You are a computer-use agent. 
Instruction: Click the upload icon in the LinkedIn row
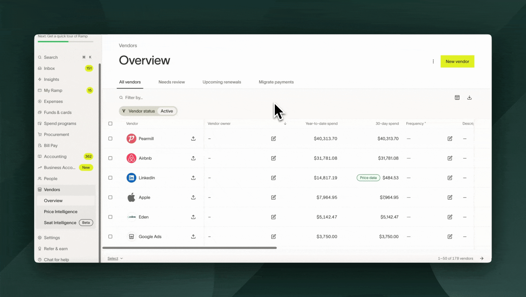pos(193,178)
